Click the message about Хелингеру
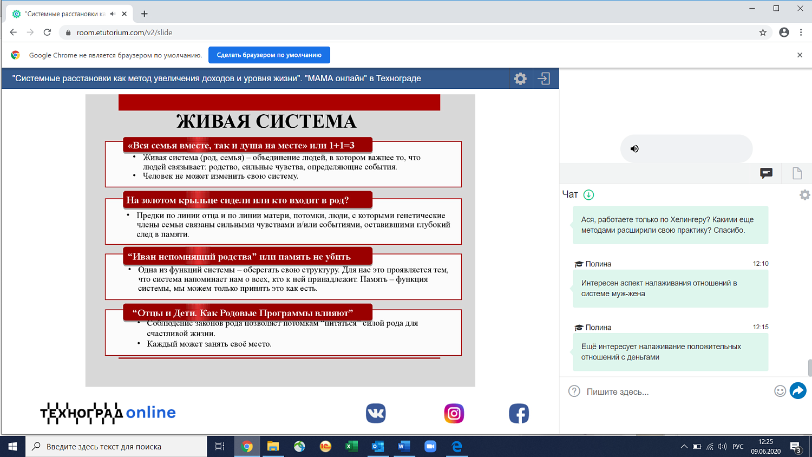812x457 pixels. point(670,225)
